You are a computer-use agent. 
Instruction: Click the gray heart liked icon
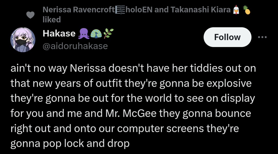tap(30, 15)
